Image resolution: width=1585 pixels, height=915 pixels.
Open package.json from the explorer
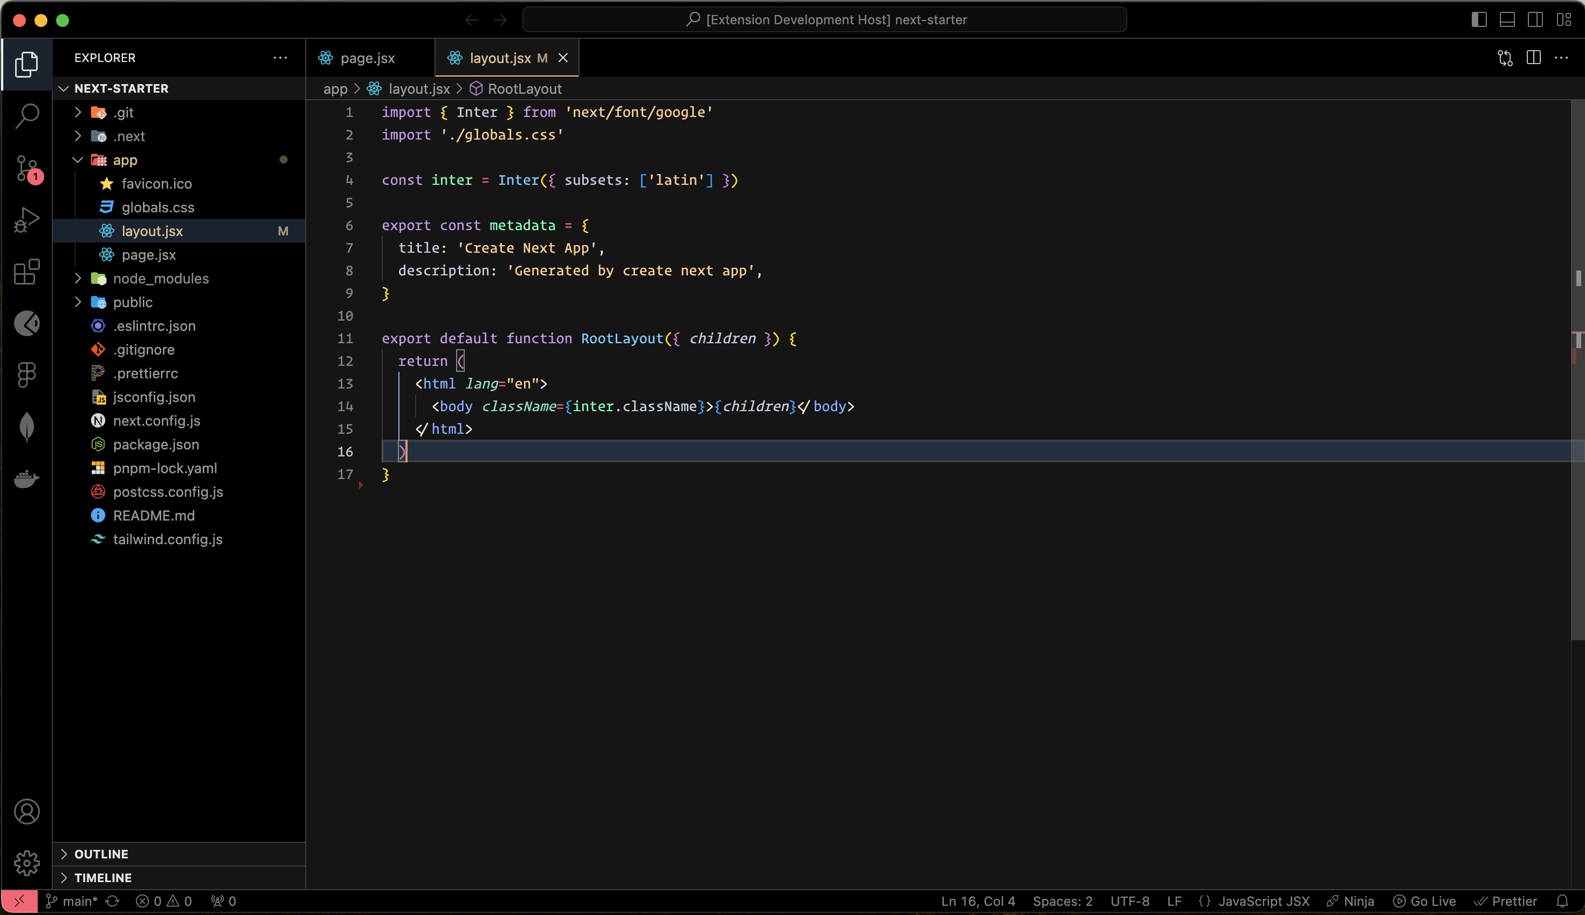click(156, 445)
